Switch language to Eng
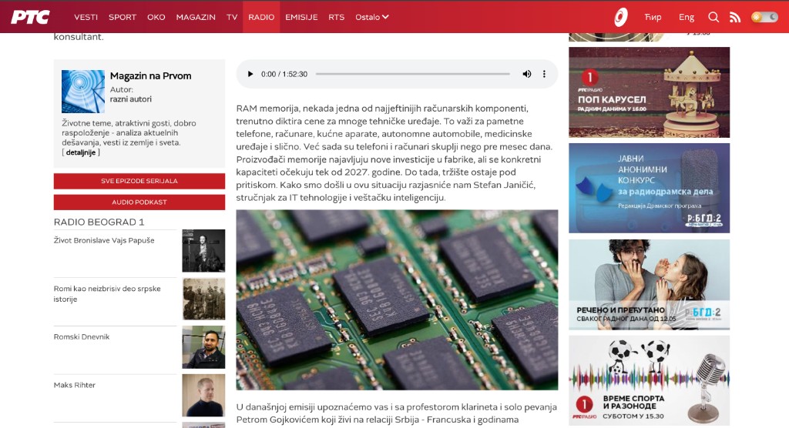Screen dimensions: 789x428 click(x=686, y=17)
